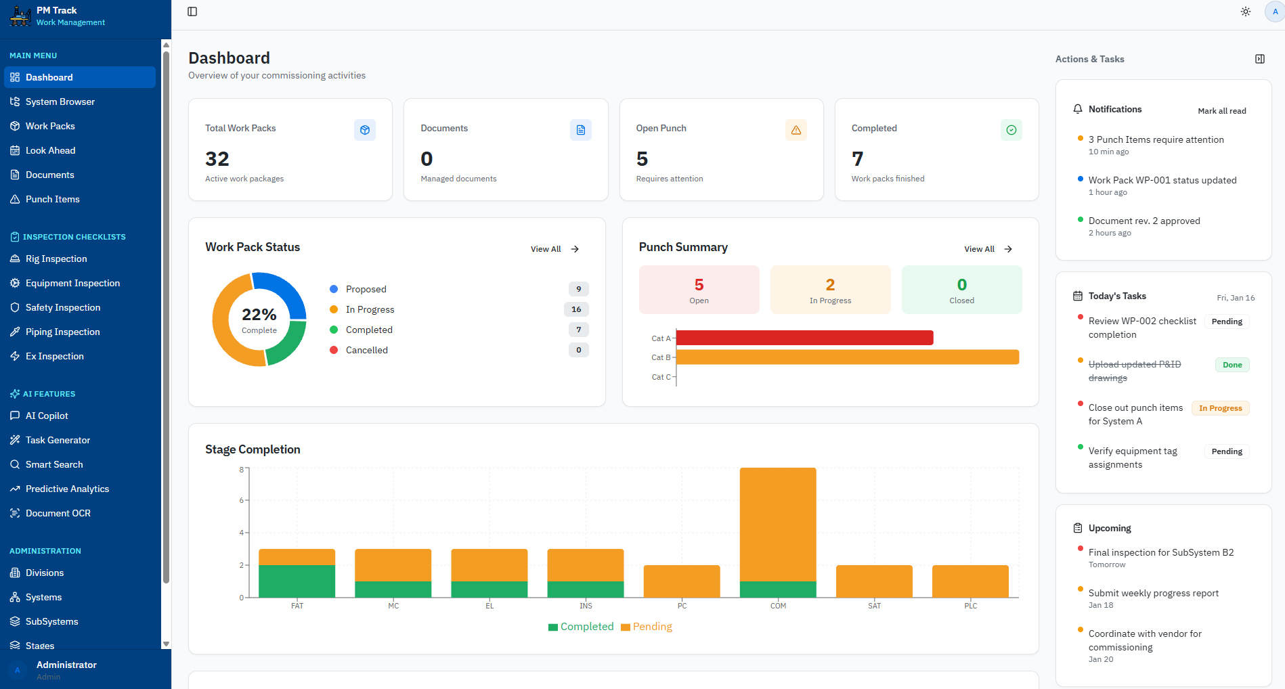This screenshot has height=689, width=1285.
Task: Click the In Progress badge on Close out punch items
Action: point(1220,408)
